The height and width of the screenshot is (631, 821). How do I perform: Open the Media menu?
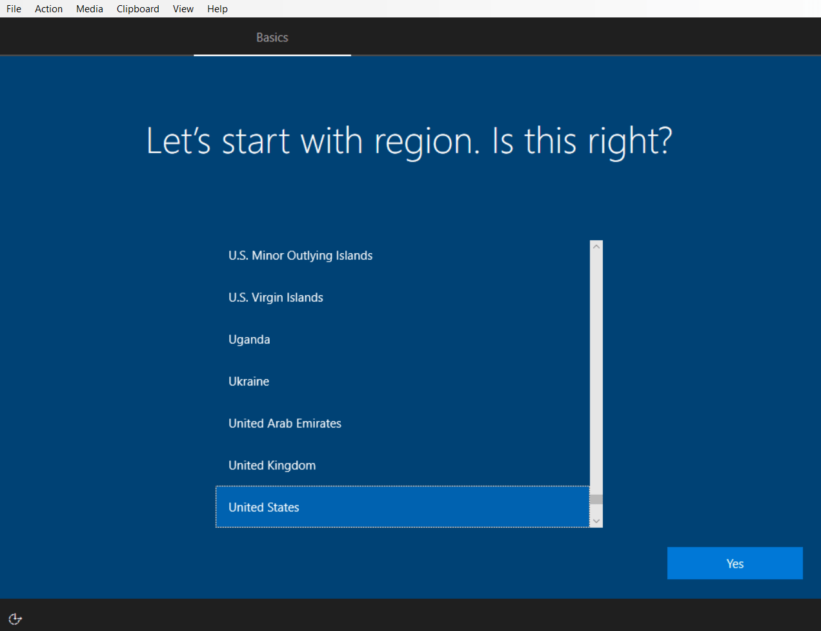click(x=89, y=8)
